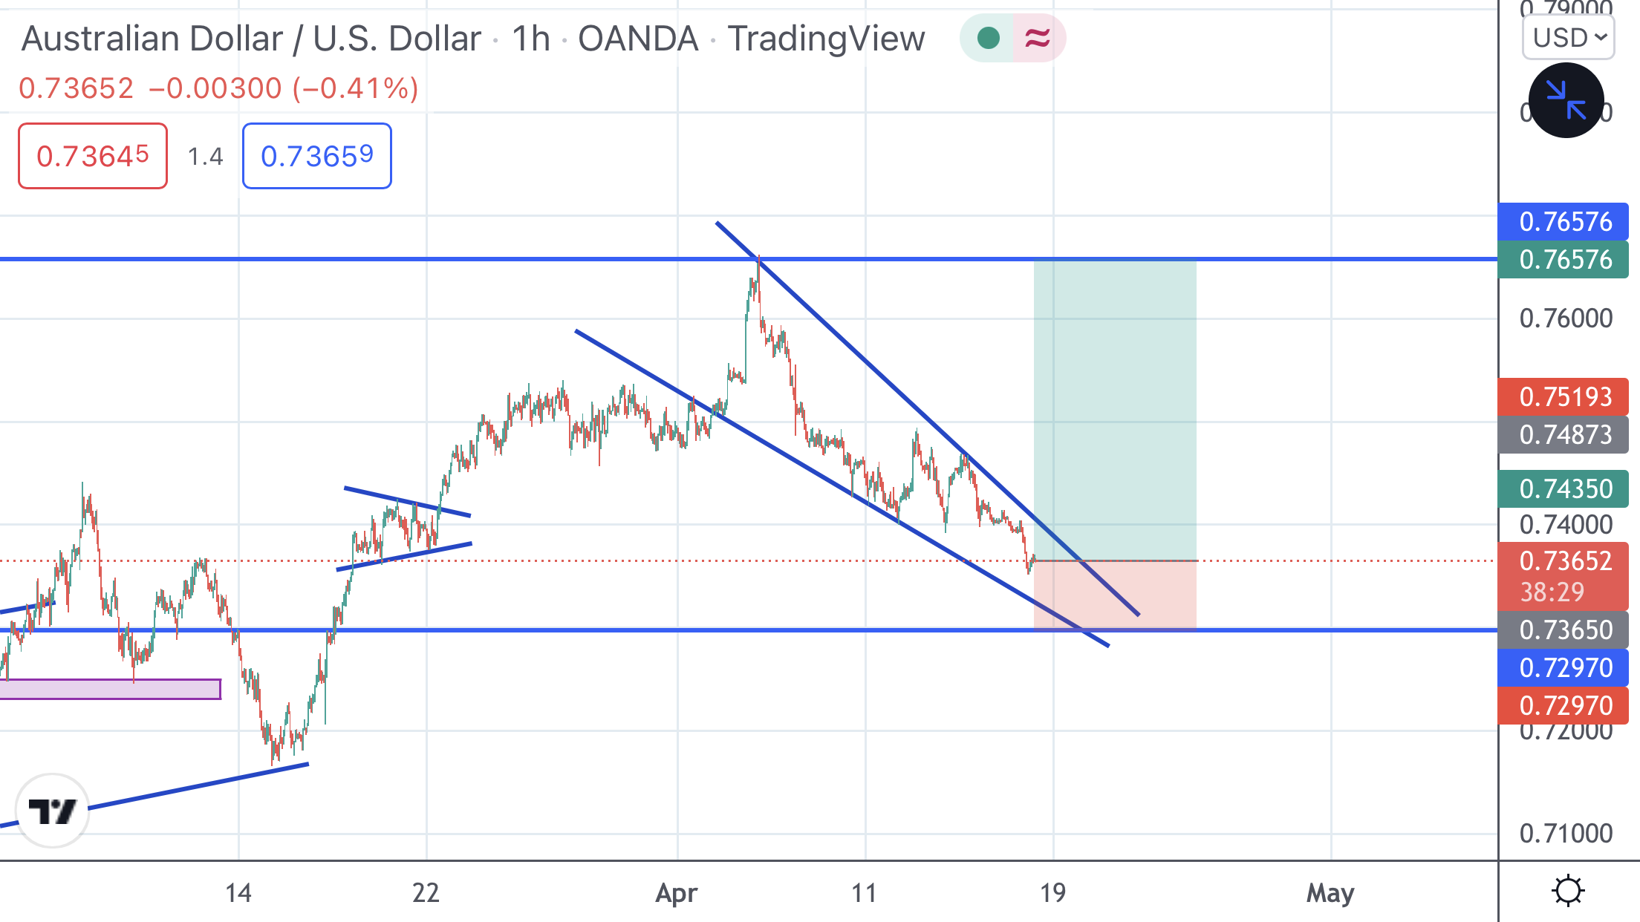Open the USD currency dropdown

(1569, 38)
